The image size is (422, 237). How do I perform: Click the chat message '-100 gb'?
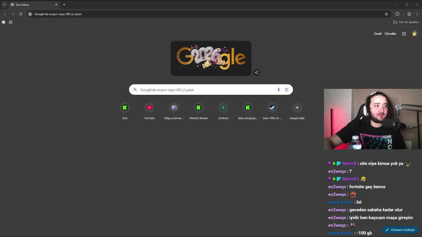(364, 233)
